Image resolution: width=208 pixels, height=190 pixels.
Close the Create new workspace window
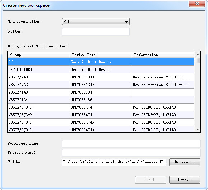197,4
